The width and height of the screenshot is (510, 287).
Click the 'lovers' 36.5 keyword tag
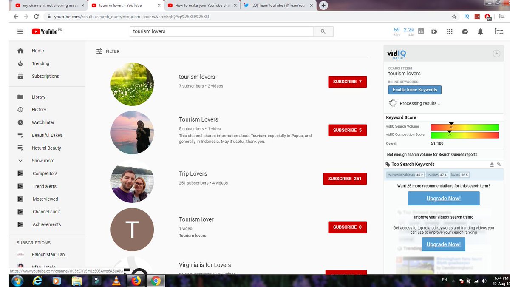pos(459,175)
